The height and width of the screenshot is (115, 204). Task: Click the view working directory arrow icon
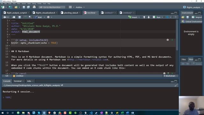click(x=62, y=85)
